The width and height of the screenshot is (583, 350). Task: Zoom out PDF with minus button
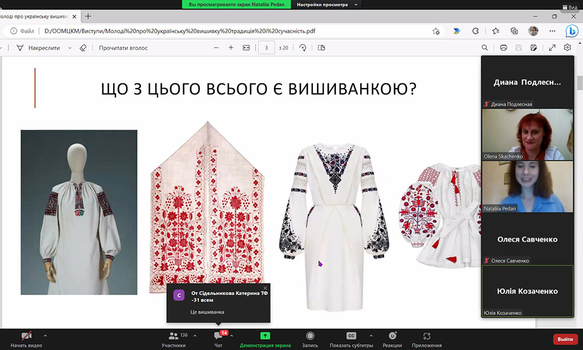216,48
